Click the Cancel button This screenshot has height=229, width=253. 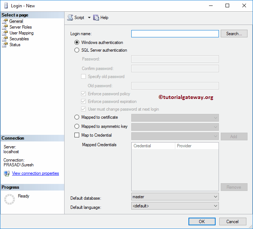point(232,222)
